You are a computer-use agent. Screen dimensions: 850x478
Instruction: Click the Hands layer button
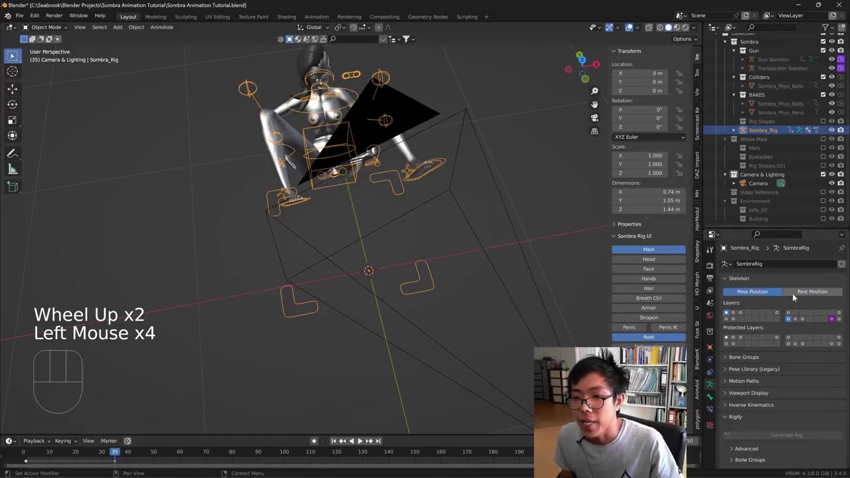point(648,279)
